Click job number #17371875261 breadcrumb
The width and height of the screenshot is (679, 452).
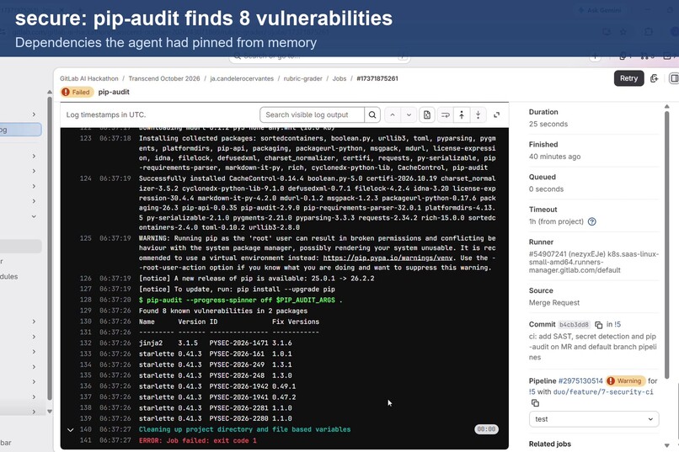377,78
